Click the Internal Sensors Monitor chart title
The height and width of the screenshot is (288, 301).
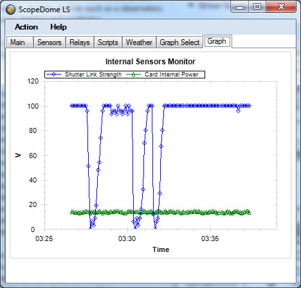(x=150, y=62)
